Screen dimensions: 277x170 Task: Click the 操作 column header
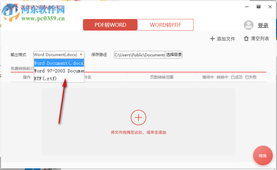click(x=27, y=77)
